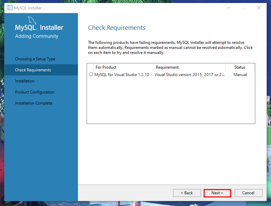Click the Next > button
The image size is (271, 206).
[217, 193]
